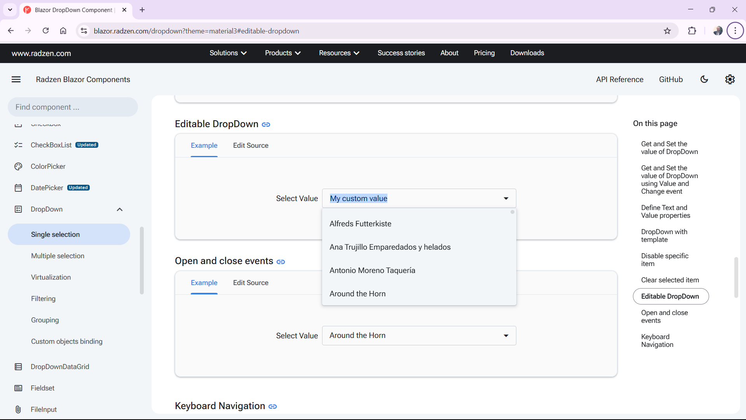This screenshot has width=746, height=420.
Task: Choose Antonio Moreno Taquería from the list
Action: 372,270
